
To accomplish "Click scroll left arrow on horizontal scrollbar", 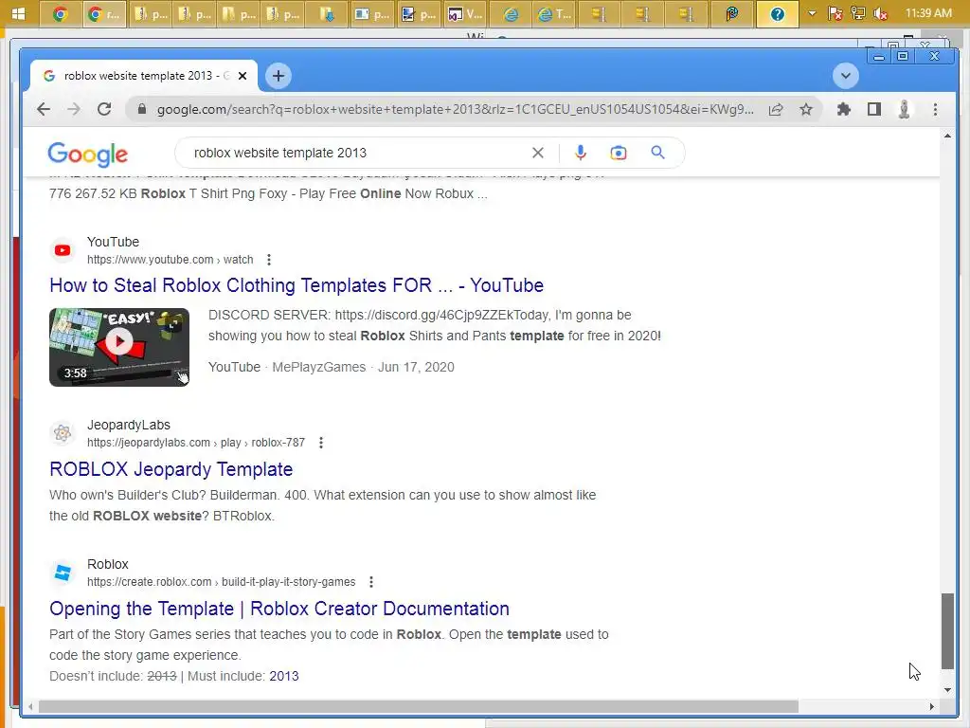I will tap(30, 706).
